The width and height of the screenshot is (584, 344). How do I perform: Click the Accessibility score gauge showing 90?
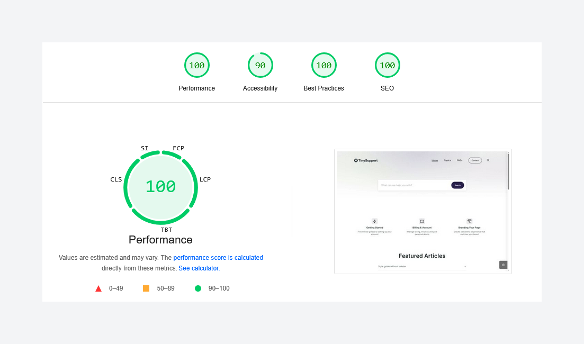click(x=260, y=65)
